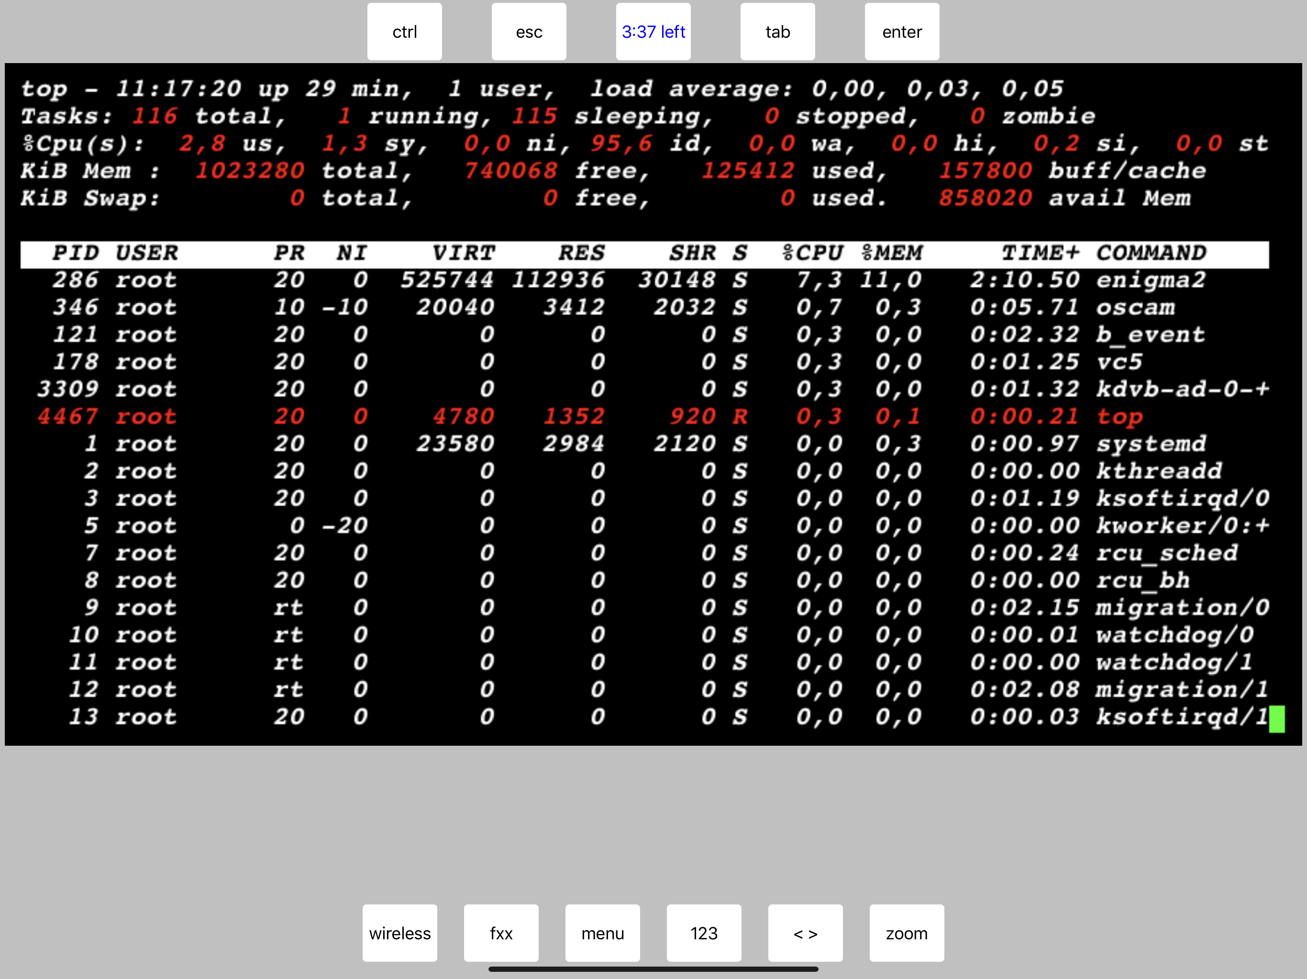Switch to the 123 numeric keys

click(703, 933)
